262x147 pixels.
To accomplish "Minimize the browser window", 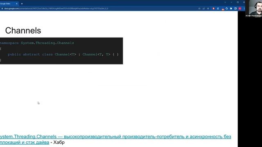I will tap(231, 2).
